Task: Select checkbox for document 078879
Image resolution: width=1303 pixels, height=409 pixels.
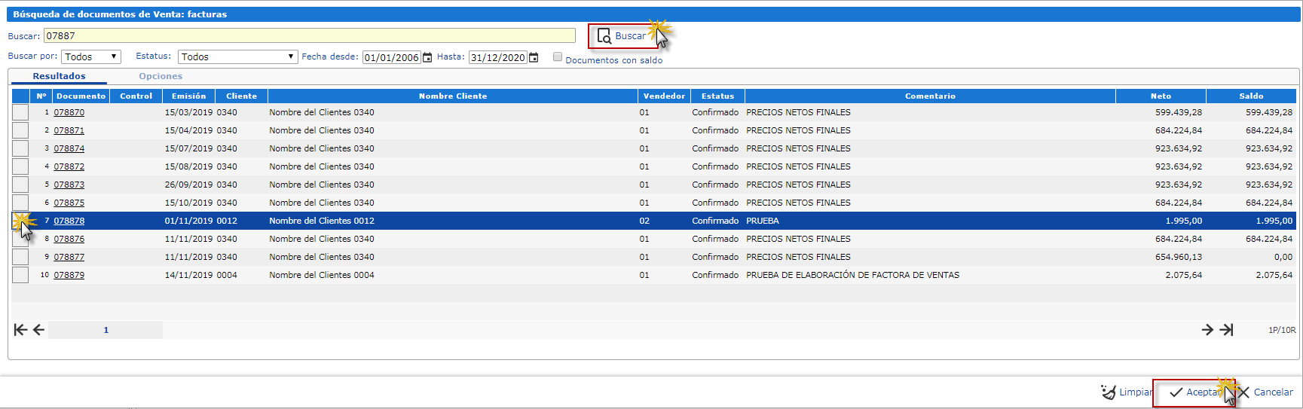Action: tap(20, 275)
